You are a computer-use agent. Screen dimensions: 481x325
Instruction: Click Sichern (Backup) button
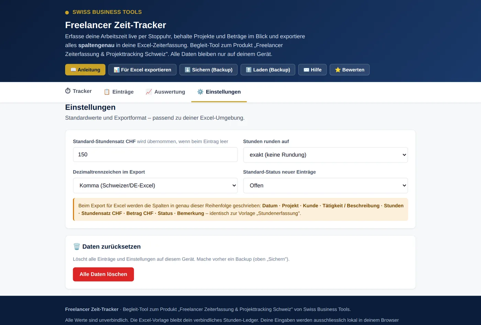(x=209, y=70)
